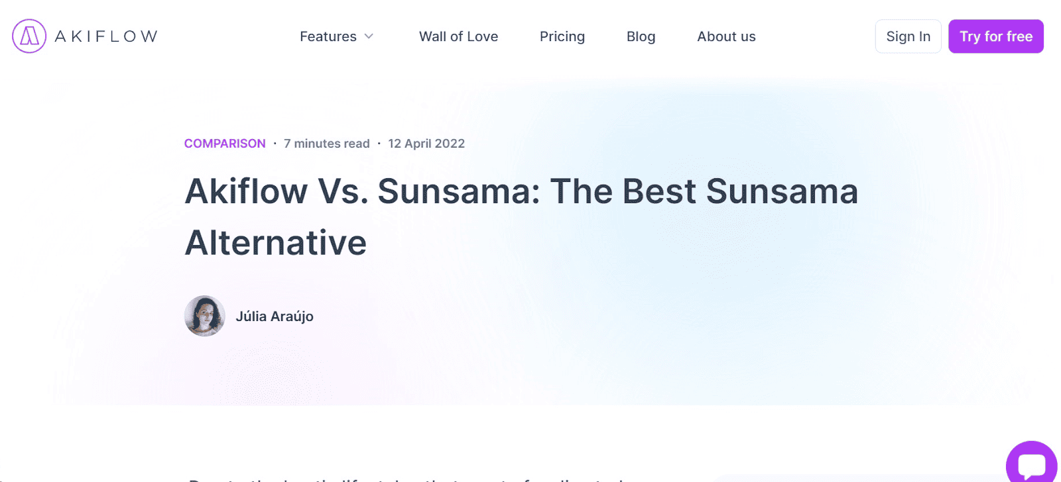Click the Sign In button
This screenshot has height=482, width=1061.
coord(908,36)
